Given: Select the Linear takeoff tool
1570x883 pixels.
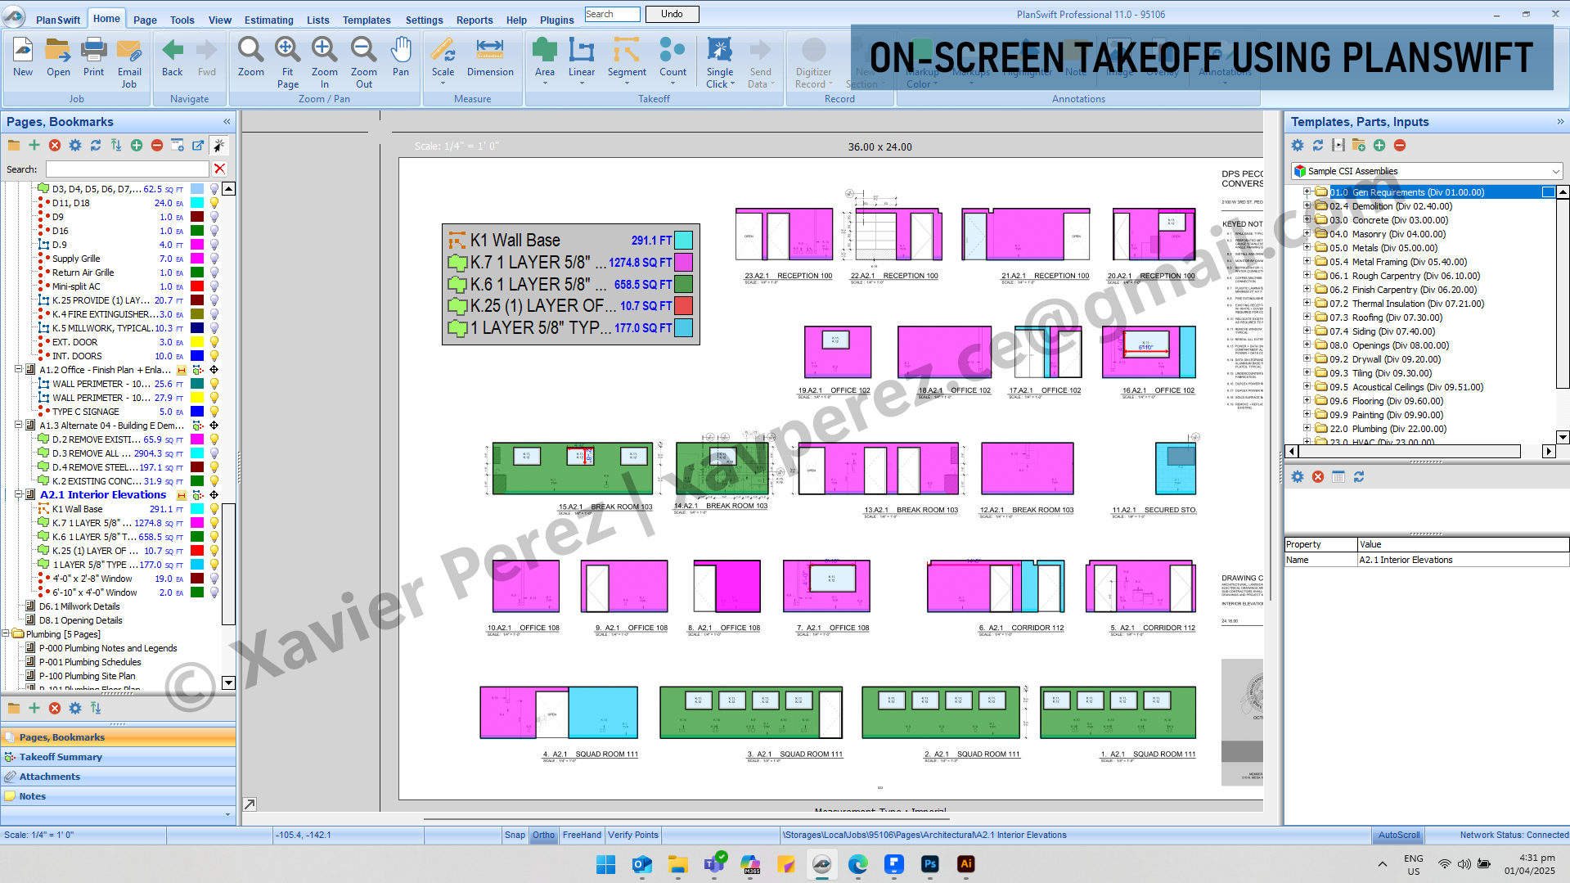Looking at the screenshot, I should pos(582,59).
